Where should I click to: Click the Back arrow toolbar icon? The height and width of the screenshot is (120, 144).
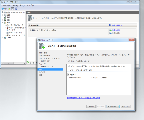pos(3,9)
